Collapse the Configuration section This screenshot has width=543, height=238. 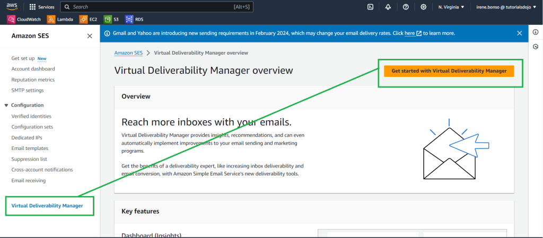click(x=6, y=105)
